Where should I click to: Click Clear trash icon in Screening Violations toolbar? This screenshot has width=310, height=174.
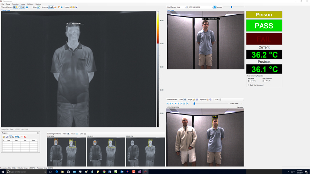[x=85, y=134]
